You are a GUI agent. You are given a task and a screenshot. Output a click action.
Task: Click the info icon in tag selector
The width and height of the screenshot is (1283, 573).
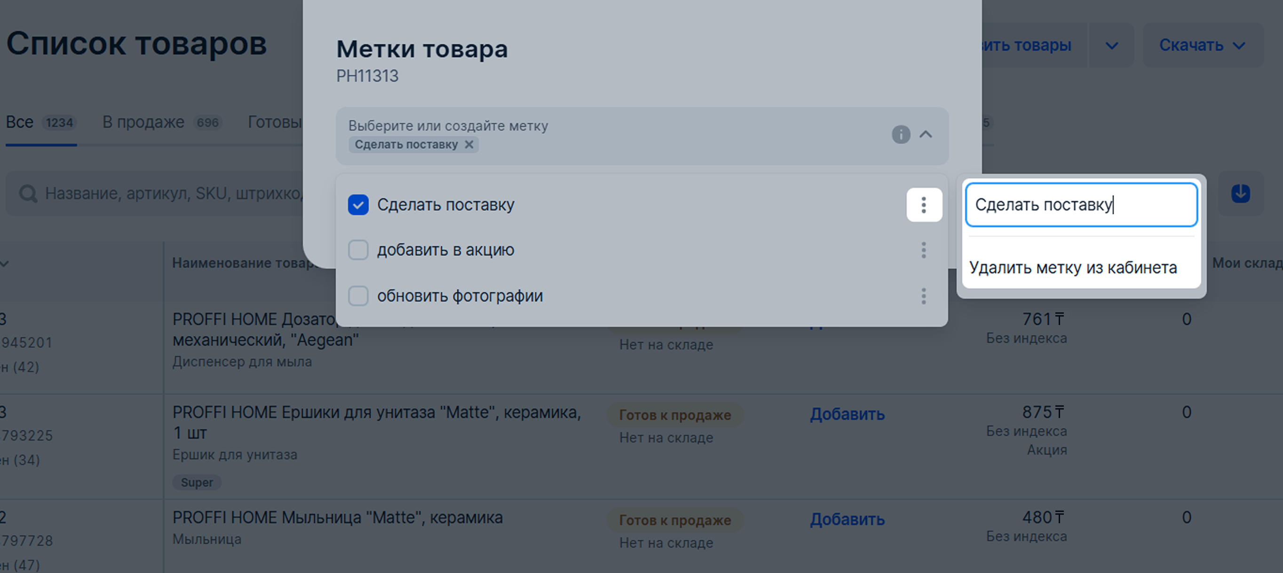coord(901,134)
